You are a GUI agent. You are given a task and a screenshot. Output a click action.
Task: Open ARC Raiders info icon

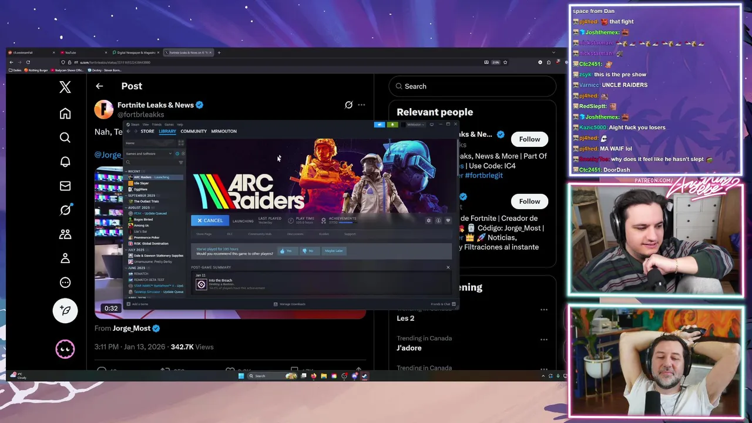click(438, 220)
